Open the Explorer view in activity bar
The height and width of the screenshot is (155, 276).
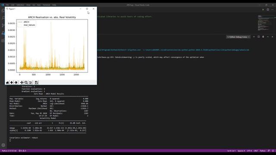[x=3, y=10]
